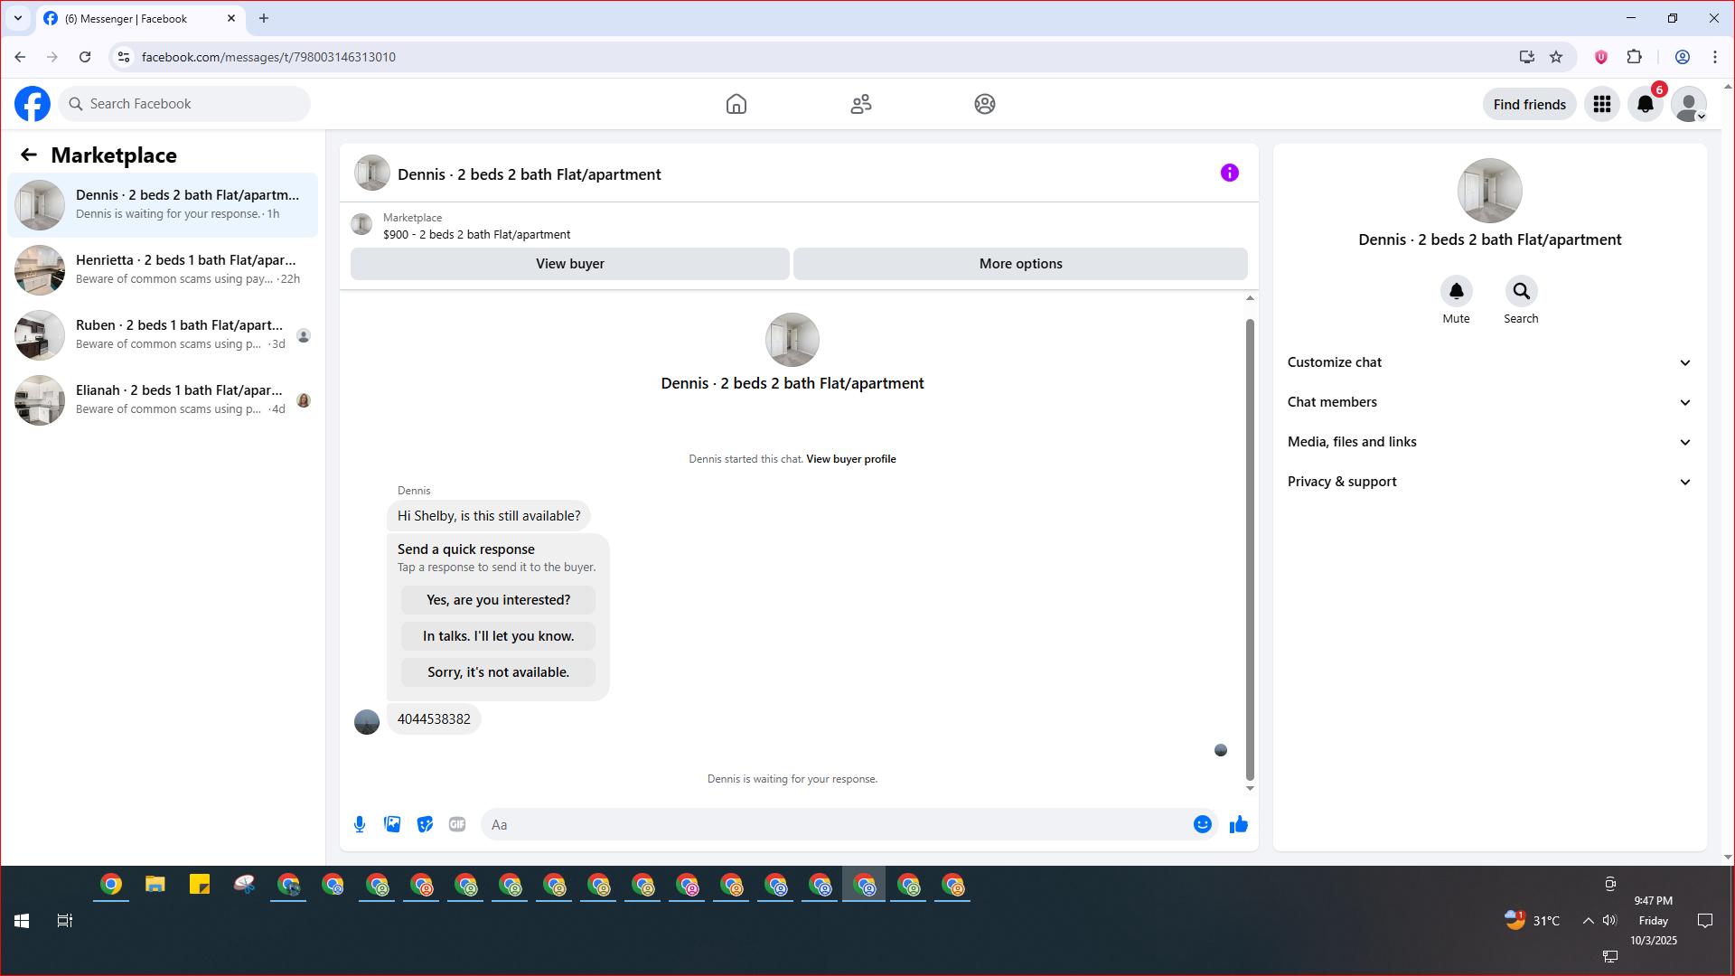The height and width of the screenshot is (976, 1735).
Task: Open File Explorer from taskbar
Action: coord(155,885)
